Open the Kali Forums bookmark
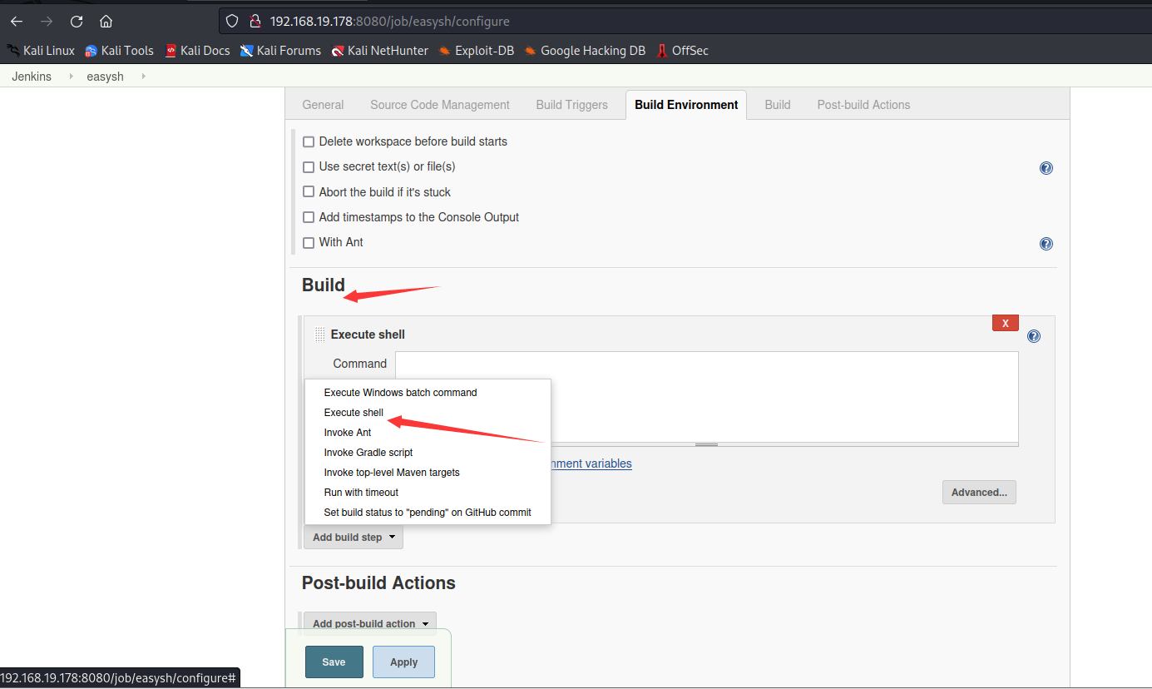 [x=280, y=51]
